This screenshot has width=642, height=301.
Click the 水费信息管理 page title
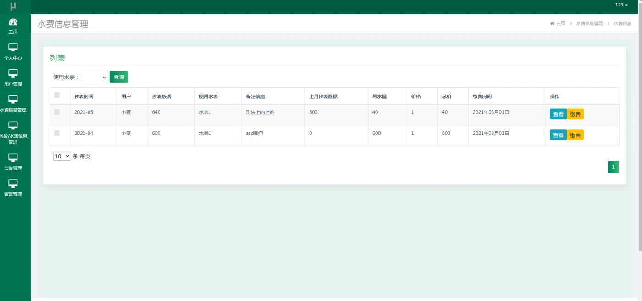point(63,24)
